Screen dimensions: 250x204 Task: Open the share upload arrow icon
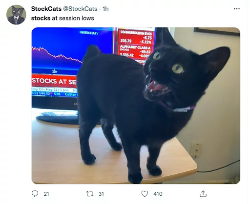tap(203, 194)
